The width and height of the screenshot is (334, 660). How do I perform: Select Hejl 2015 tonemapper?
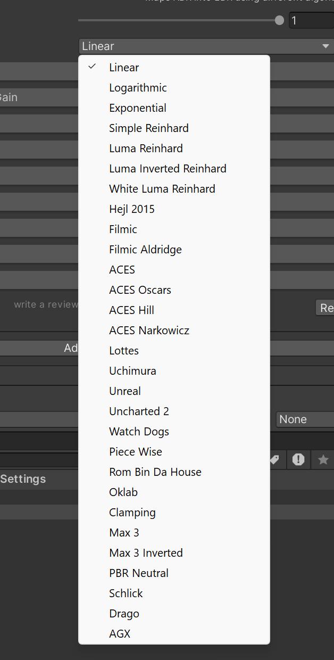point(131,209)
